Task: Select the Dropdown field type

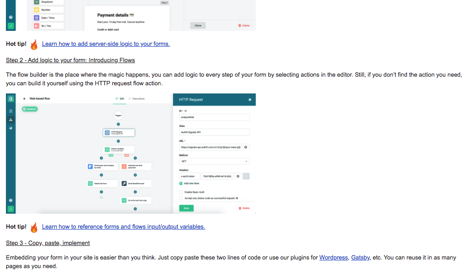Action: coord(48,2)
